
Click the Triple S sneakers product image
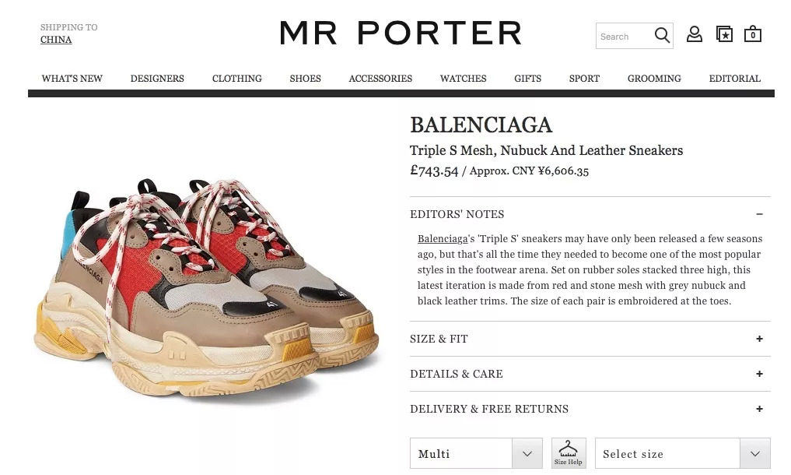pyautogui.click(x=206, y=288)
